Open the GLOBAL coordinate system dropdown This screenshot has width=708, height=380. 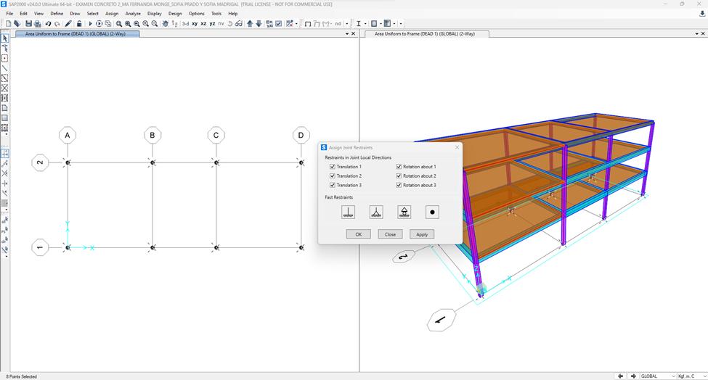click(x=658, y=376)
